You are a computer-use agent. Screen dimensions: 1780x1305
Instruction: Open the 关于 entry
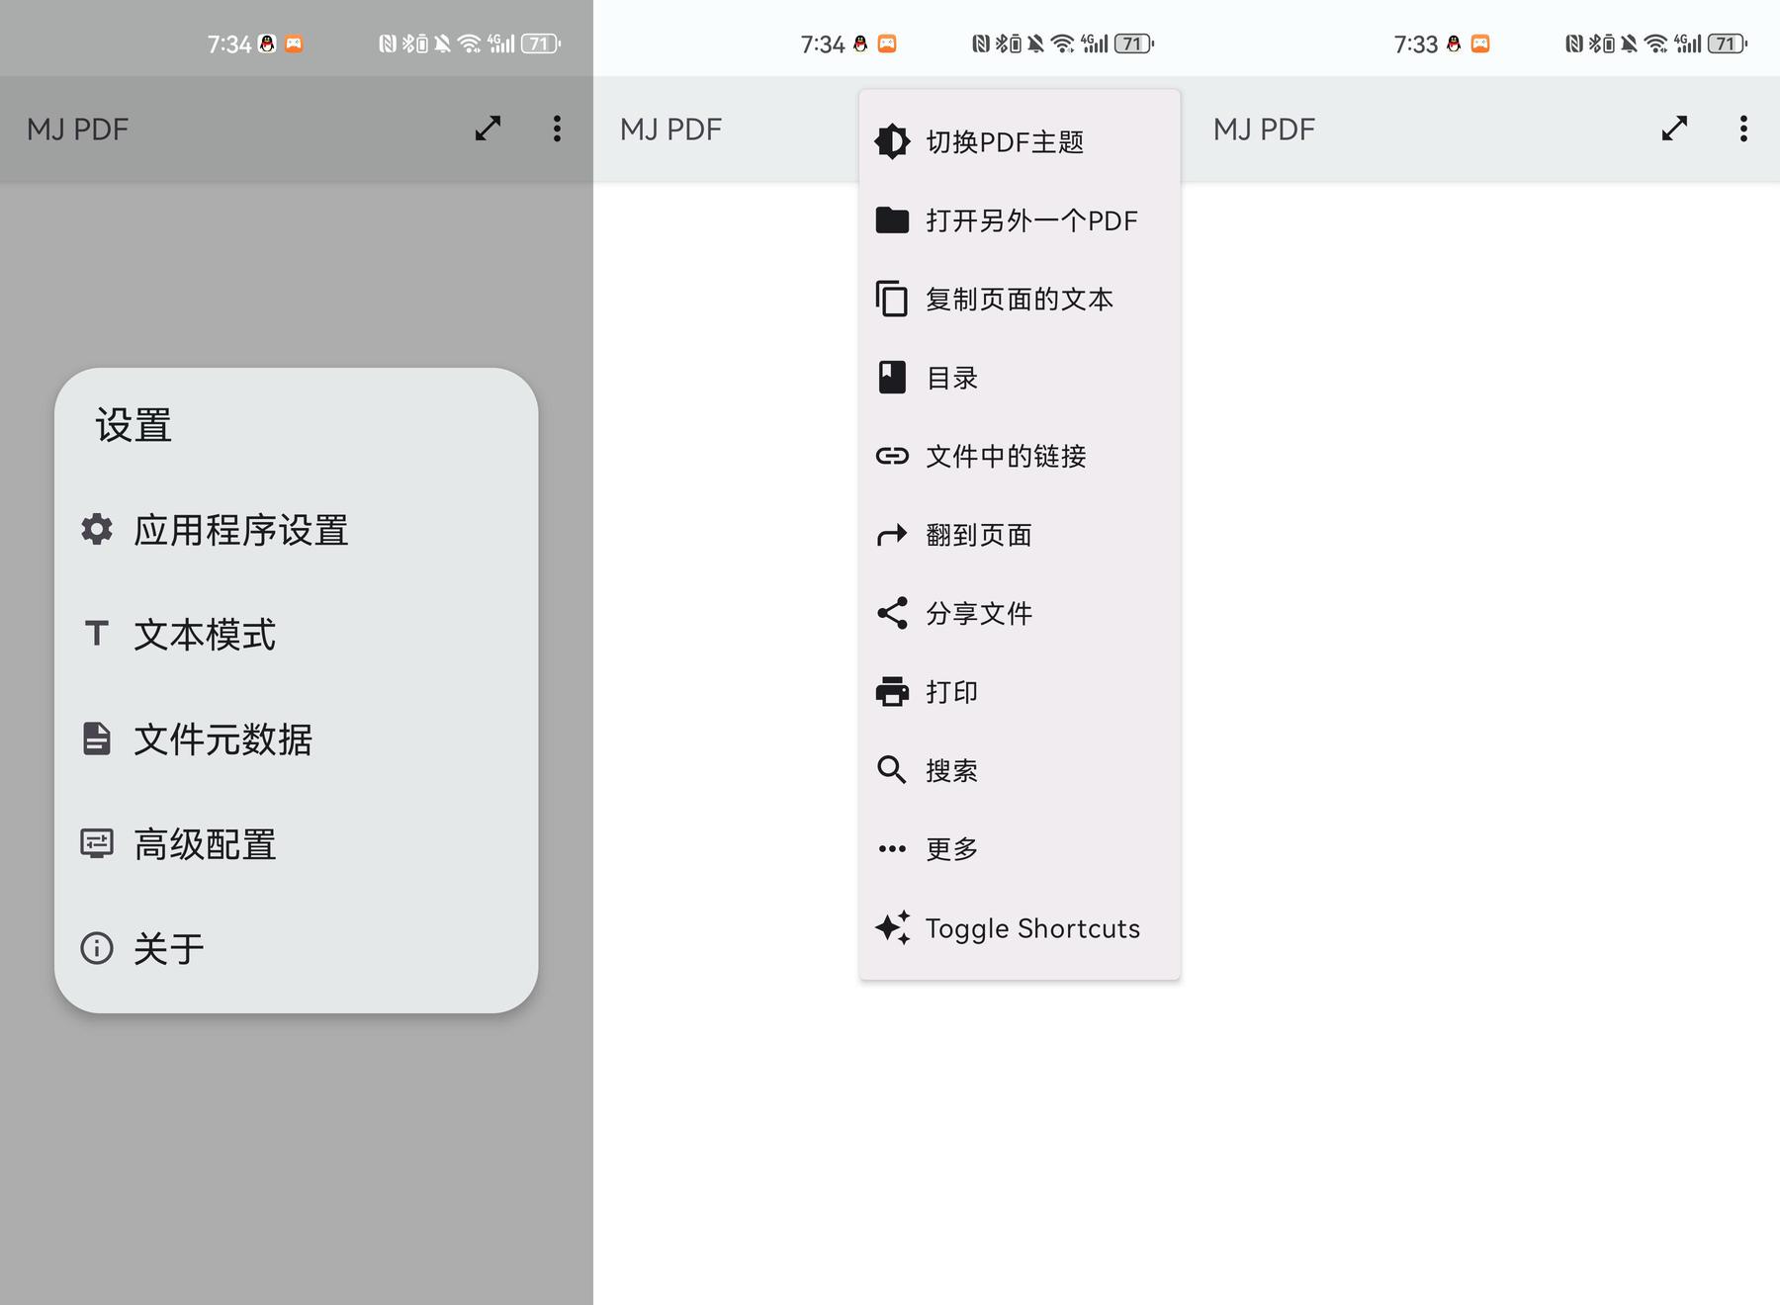pyautogui.click(x=297, y=948)
